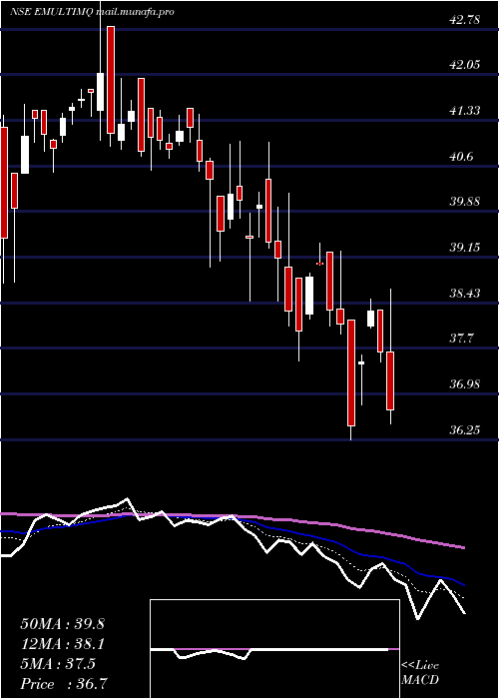
Task: Click the 5MA : 37.5 value
Action: click(x=58, y=664)
